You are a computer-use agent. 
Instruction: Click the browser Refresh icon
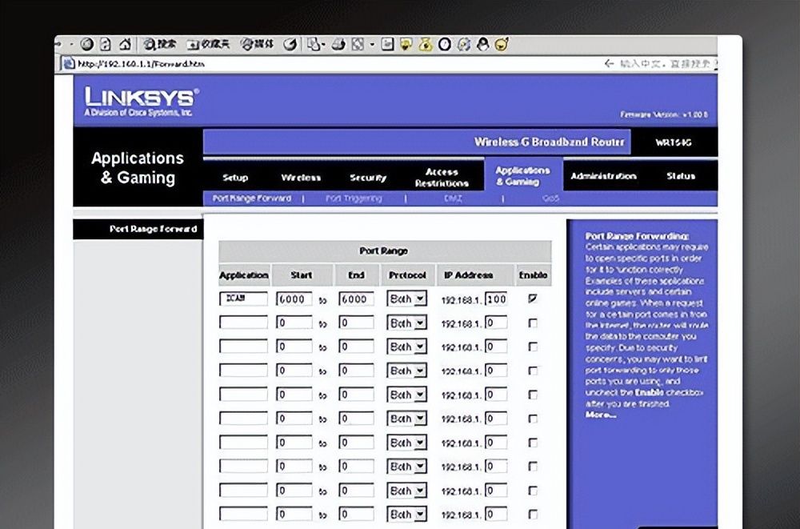pyautogui.click(x=106, y=44)
